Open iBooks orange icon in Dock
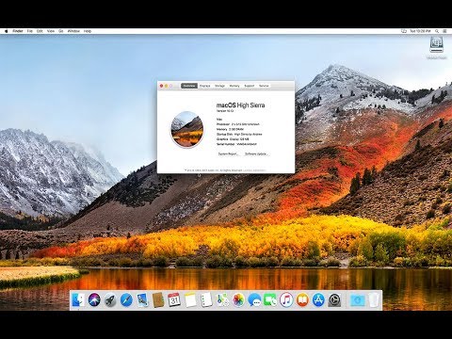The height and width of the screenshot is (339, 452). 302,300
